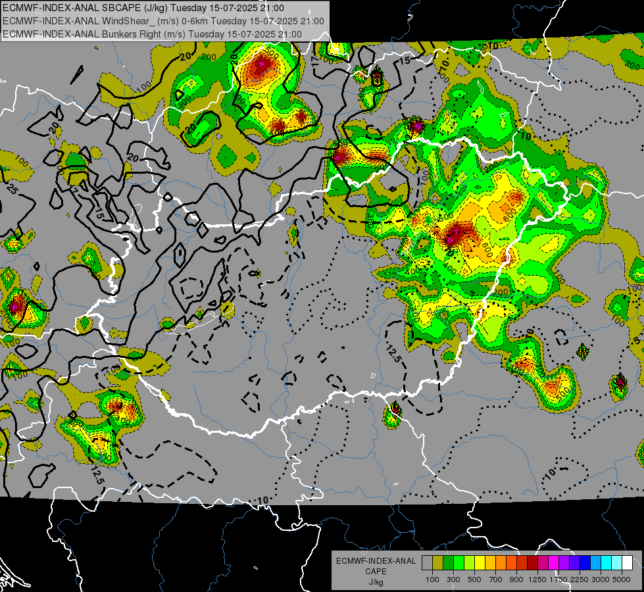Click the ECMWF-INDEX-ANAL legend title
The height and width of the screenshot is (592, 644).
[x=376, y=561]
